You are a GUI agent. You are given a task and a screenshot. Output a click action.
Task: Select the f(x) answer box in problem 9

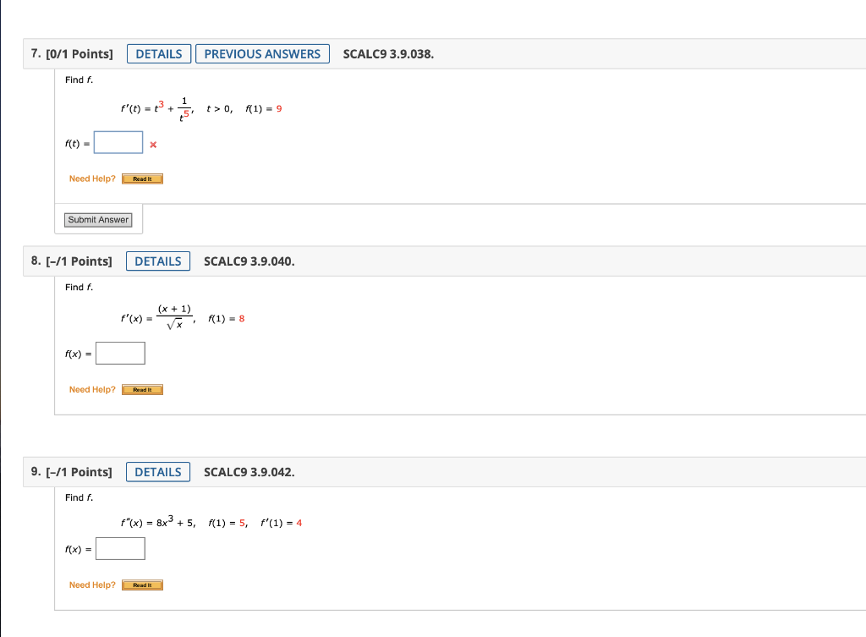tap(120, 548)
